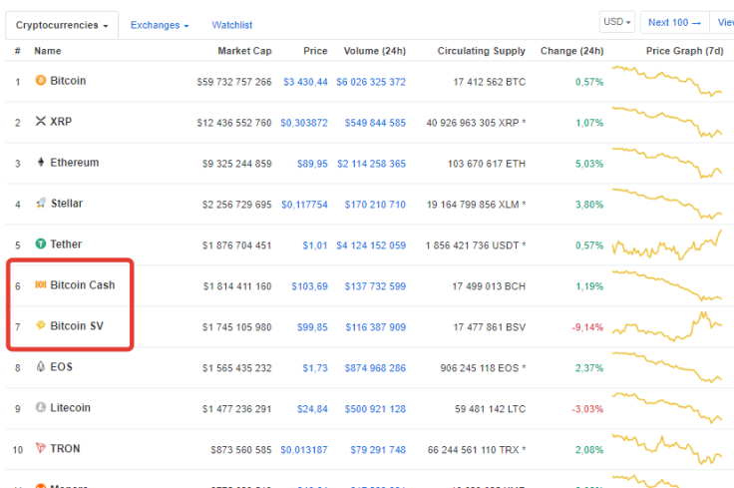734x488 pixels.
Task: Click Ethereum change 5,03%
Action: (x=589, y=164)
